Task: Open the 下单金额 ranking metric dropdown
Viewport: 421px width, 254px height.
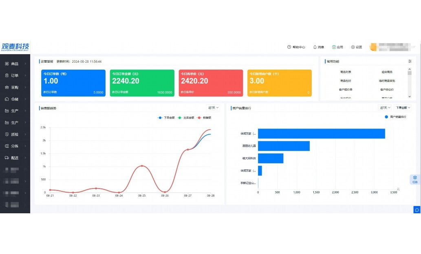Action: click(403, 108)
